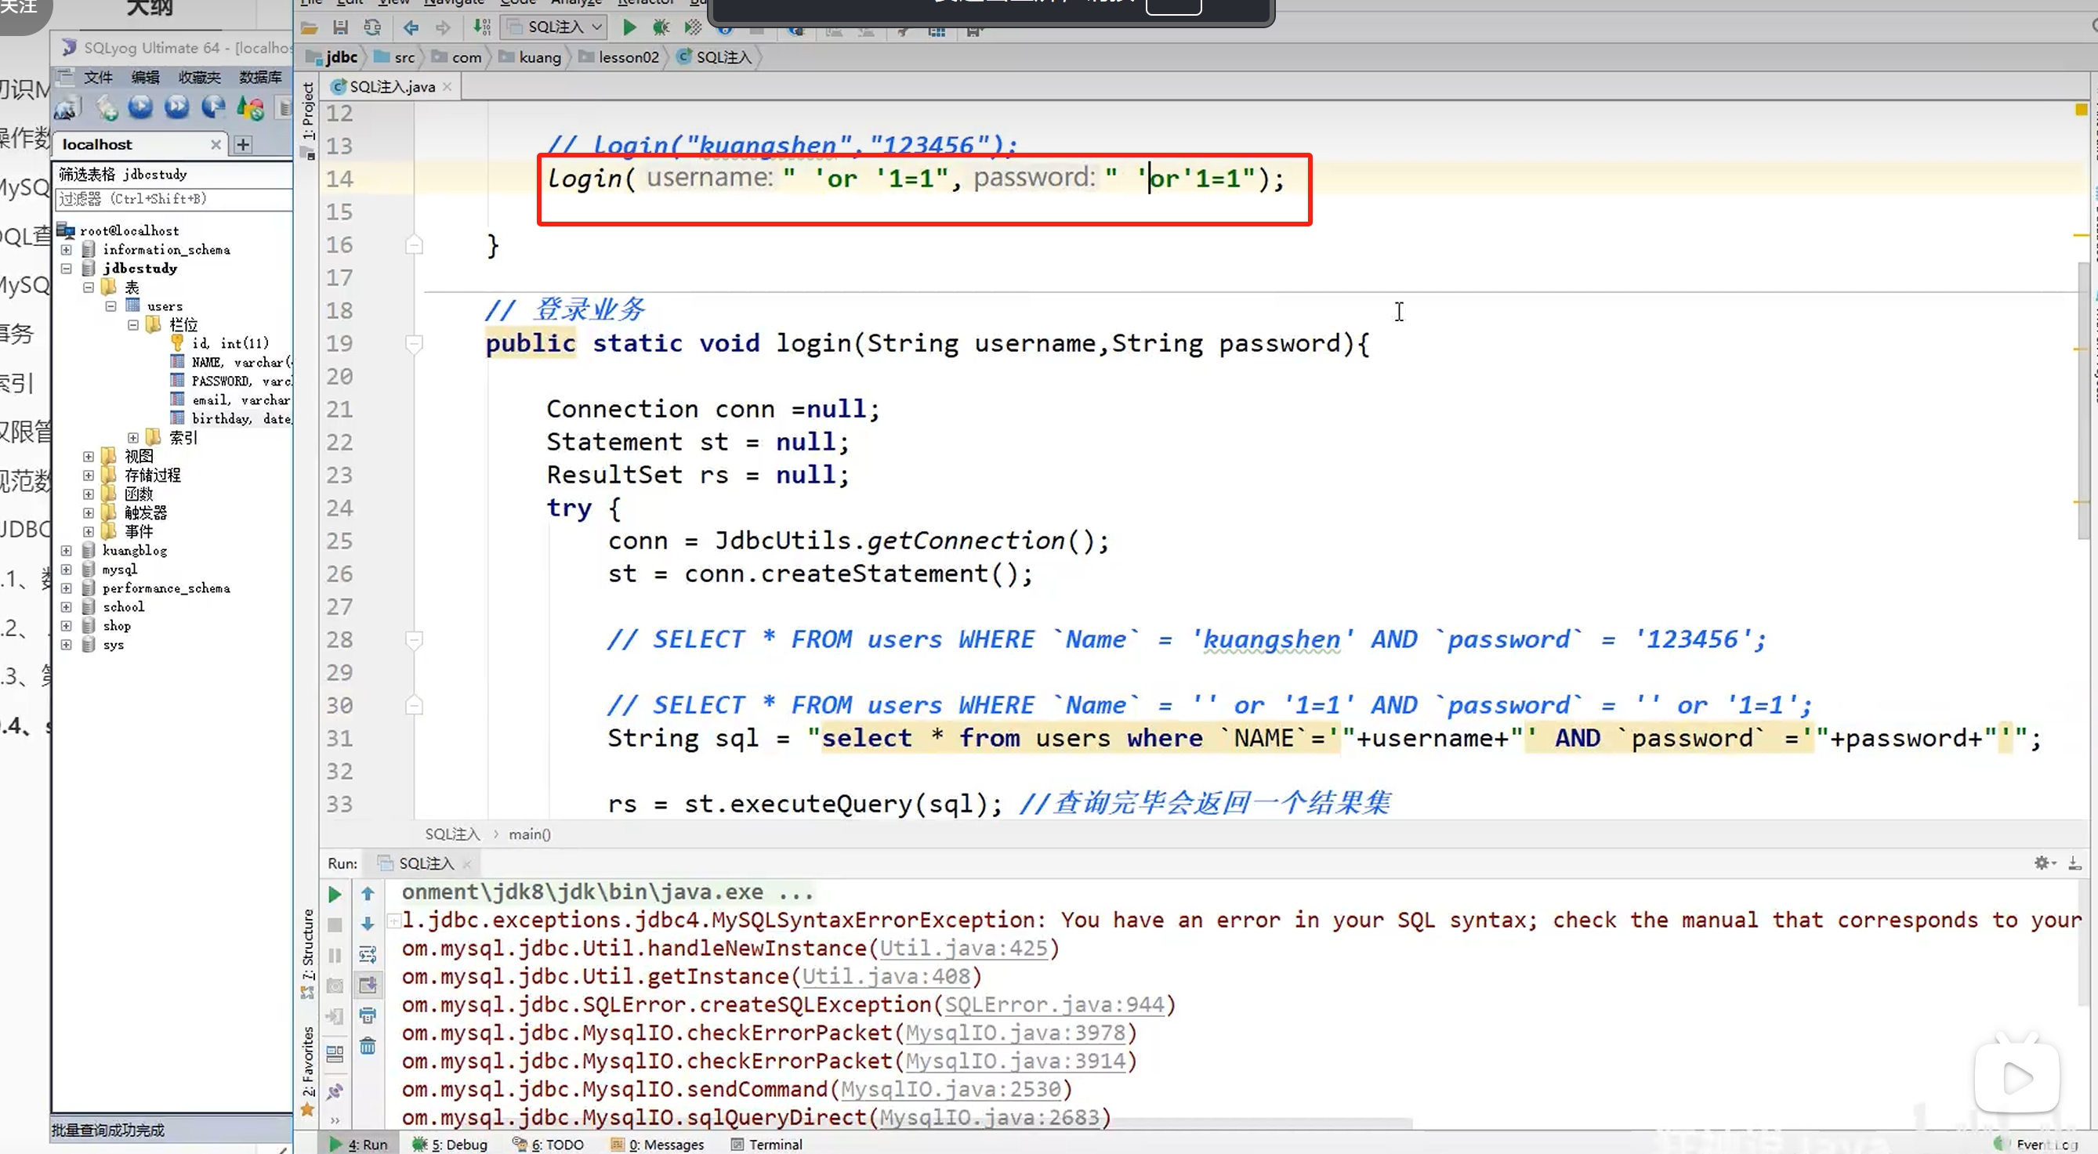Expand the kuangblog database node

tap(67, 552)
